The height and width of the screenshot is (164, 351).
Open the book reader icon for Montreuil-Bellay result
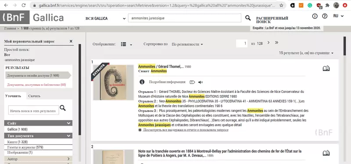coord(326,153)
